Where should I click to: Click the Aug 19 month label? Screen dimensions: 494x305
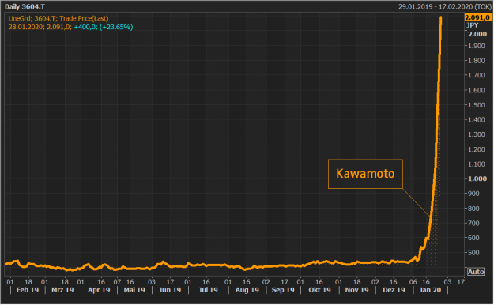(247, 290)
